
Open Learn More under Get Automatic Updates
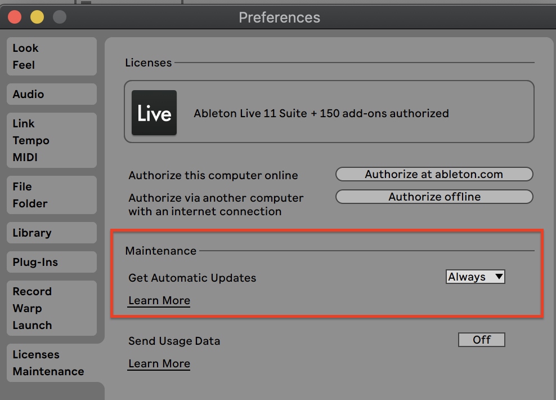pos(159,300)
